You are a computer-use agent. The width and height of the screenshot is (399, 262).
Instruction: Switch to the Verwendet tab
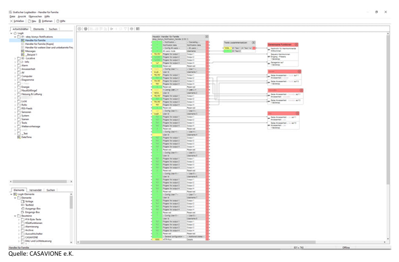pyautogui.click(x=35, y=190)
